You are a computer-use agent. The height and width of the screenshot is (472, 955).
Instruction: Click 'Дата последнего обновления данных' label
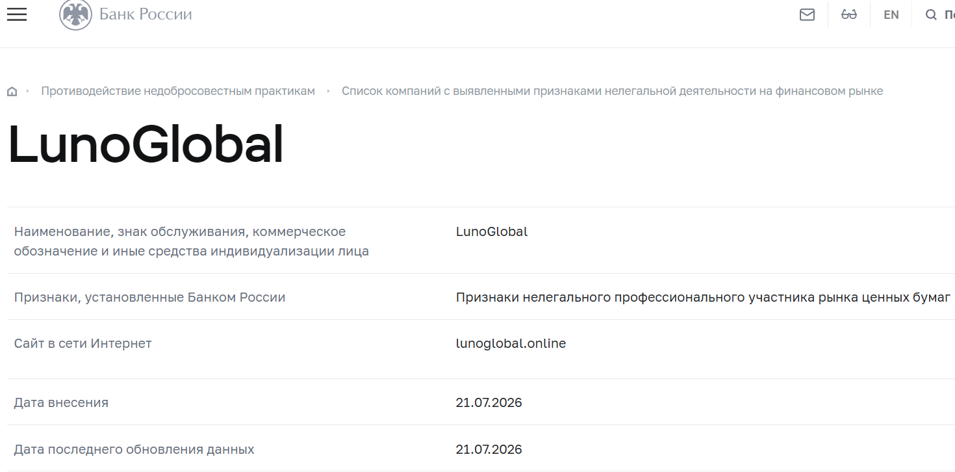click(x=134, y=449)
